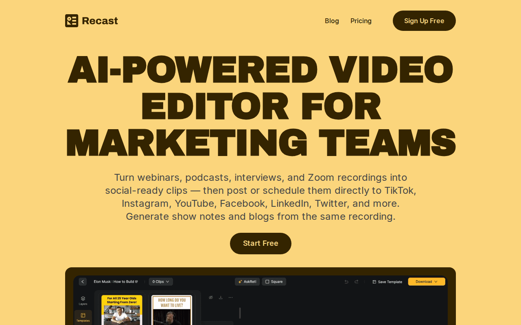Click the 'Elon Musk : How to Build' title
Screen dimensions: 521x325
pos(116,282)
